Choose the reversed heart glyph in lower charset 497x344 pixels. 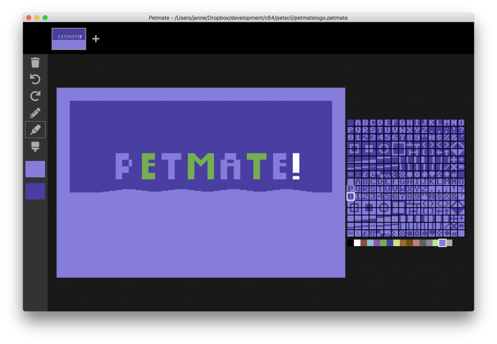[x=431, y=233]
